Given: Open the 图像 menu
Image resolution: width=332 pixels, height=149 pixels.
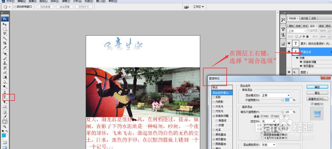Looking at the screenshot, I should tap(33, 1).
